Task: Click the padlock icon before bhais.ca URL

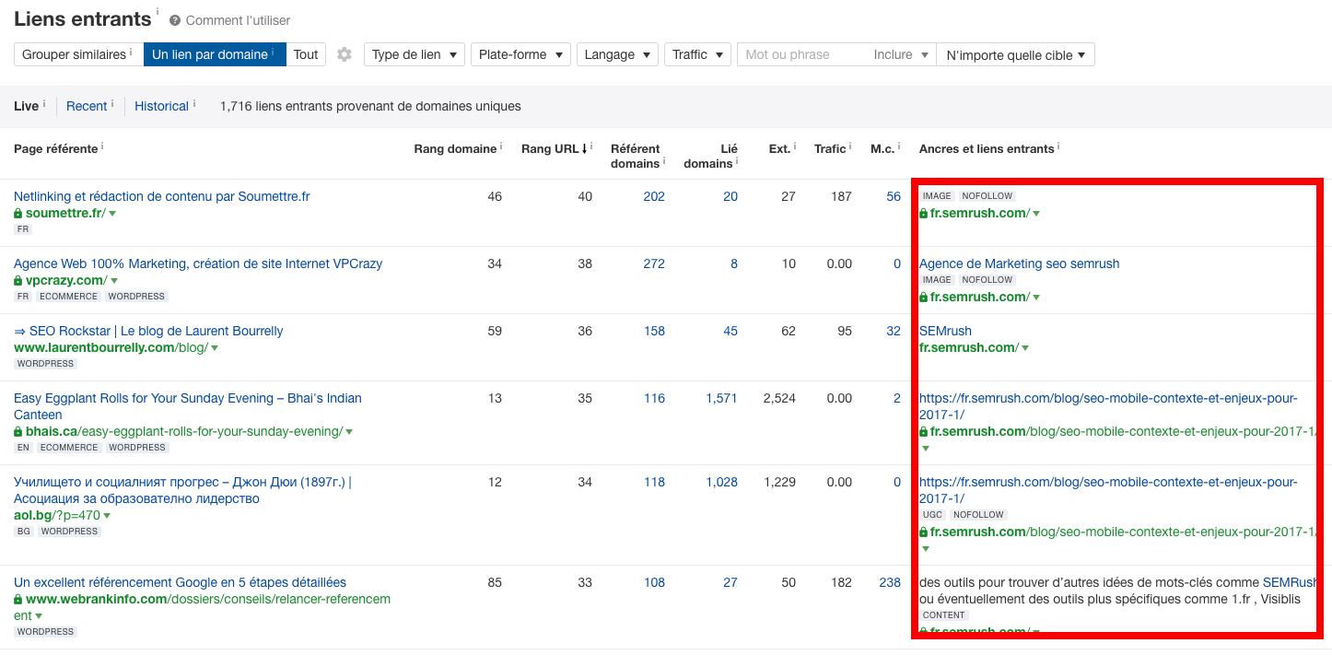Action: coord(18,432)
